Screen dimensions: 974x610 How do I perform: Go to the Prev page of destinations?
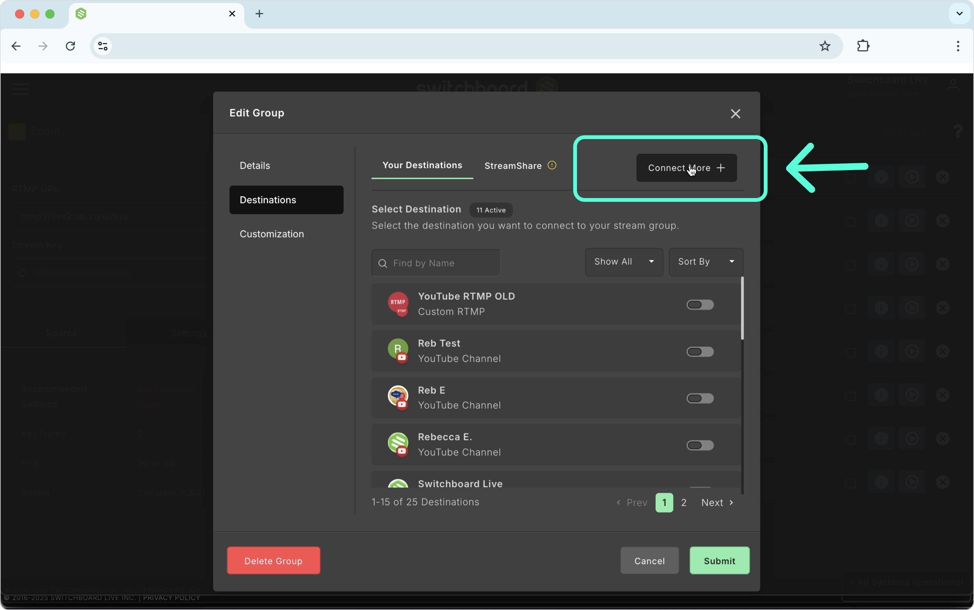[x=632, y=503]
